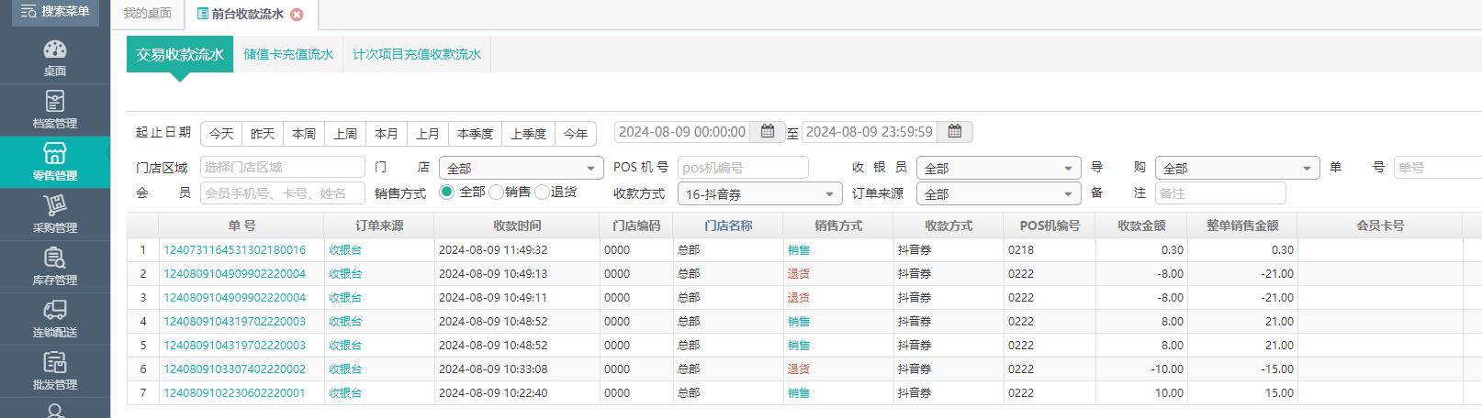The width and height of the screenshot is (1482, 418).
Task: Click the sheet icon on 前台收款流水 tab
Action: coord(203,14)
